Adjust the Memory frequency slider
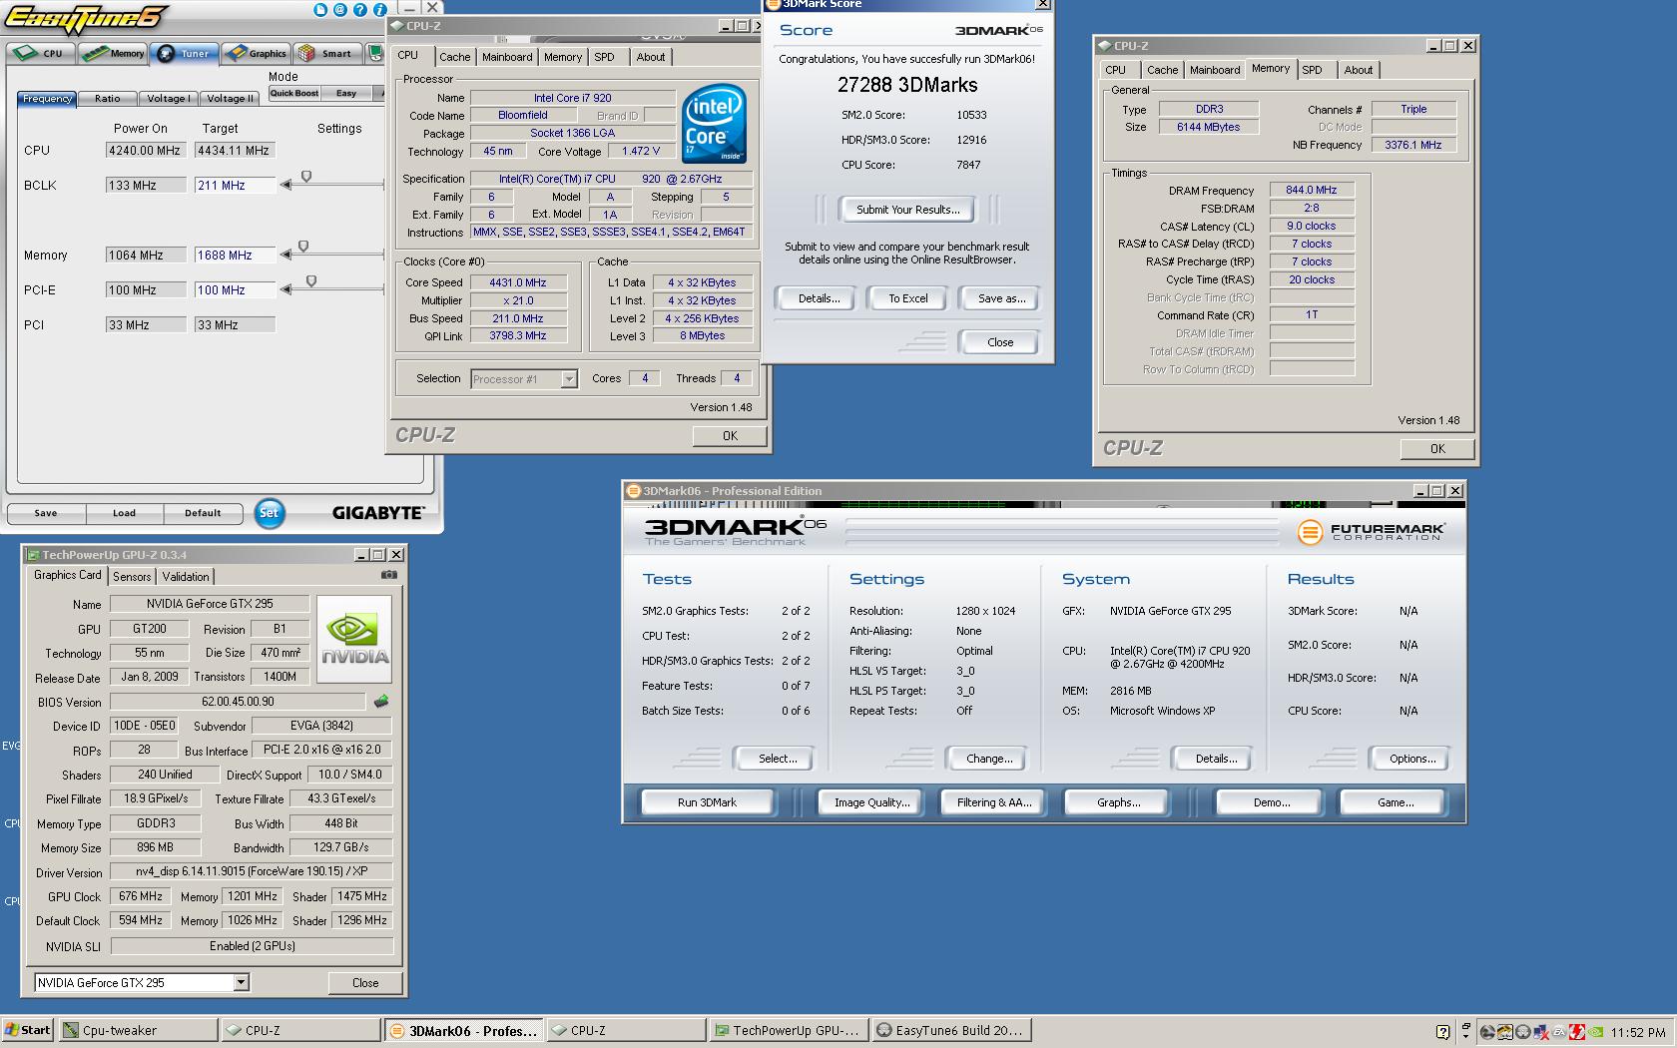 [303, 247]
